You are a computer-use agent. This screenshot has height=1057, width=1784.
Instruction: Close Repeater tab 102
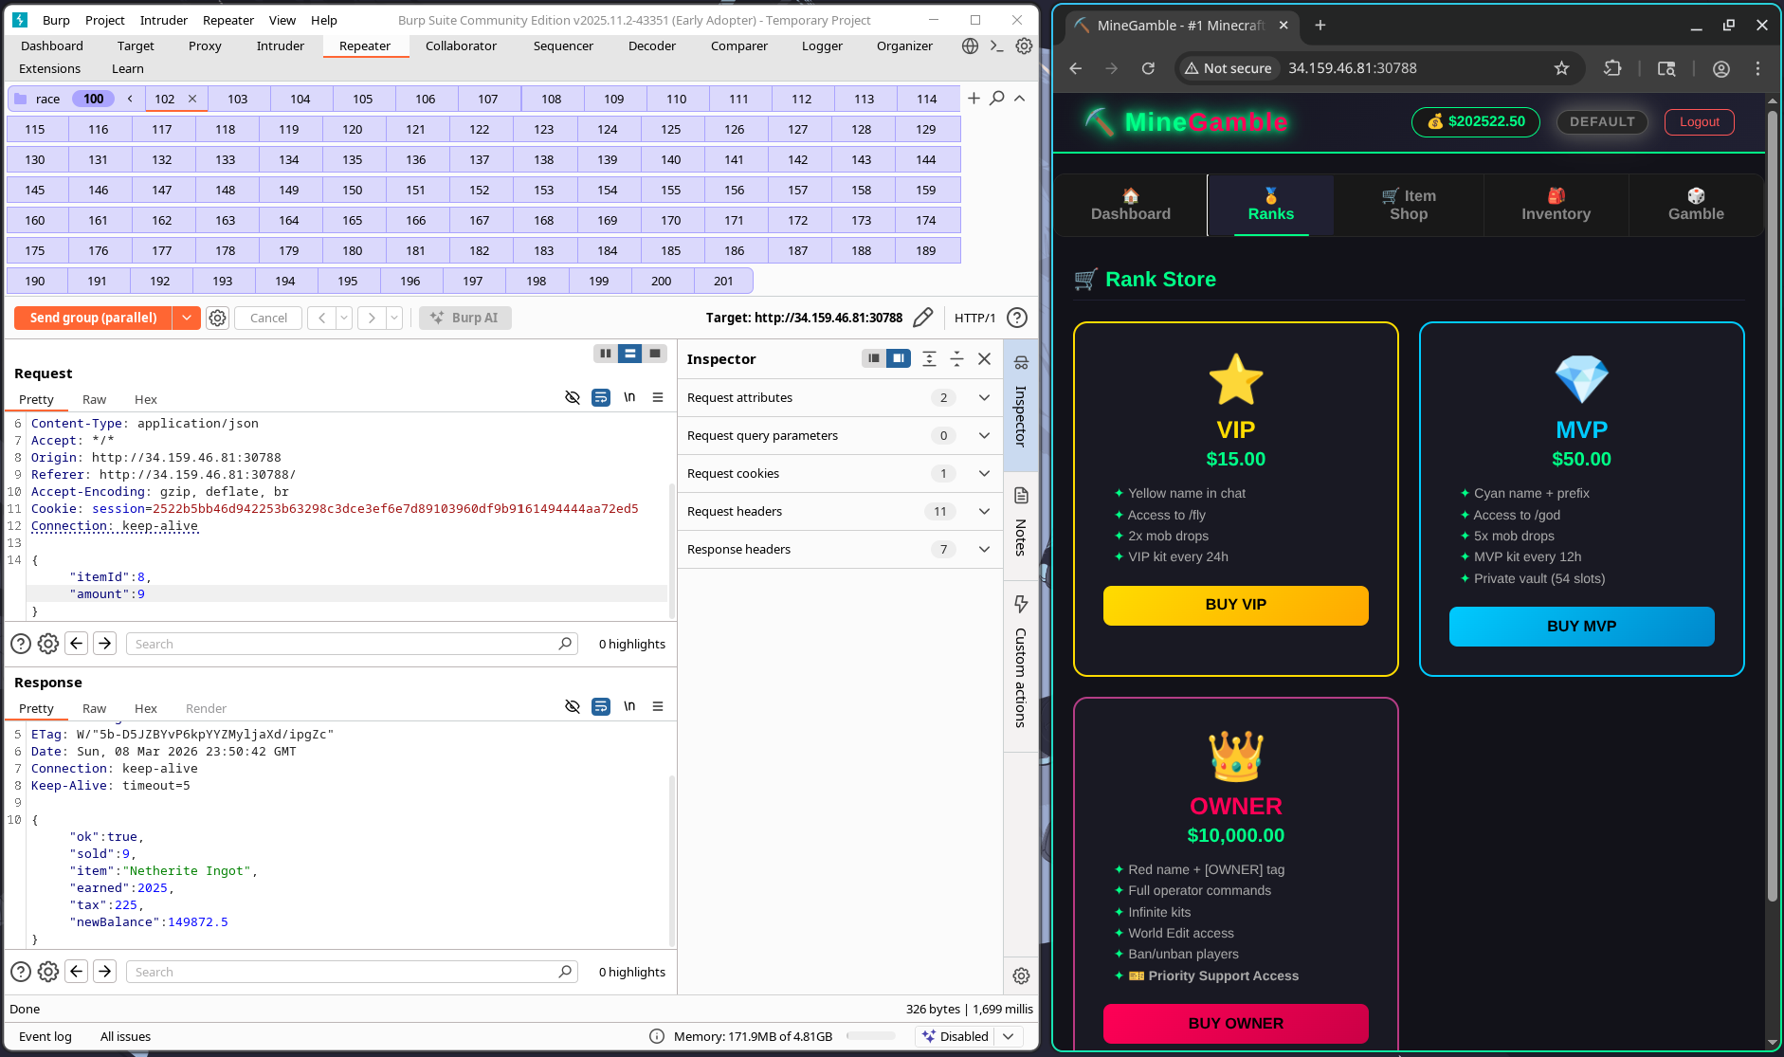pos(192,99)
